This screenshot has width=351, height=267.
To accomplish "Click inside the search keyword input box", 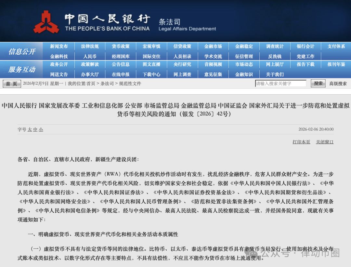I will click(x=281, y=83).
